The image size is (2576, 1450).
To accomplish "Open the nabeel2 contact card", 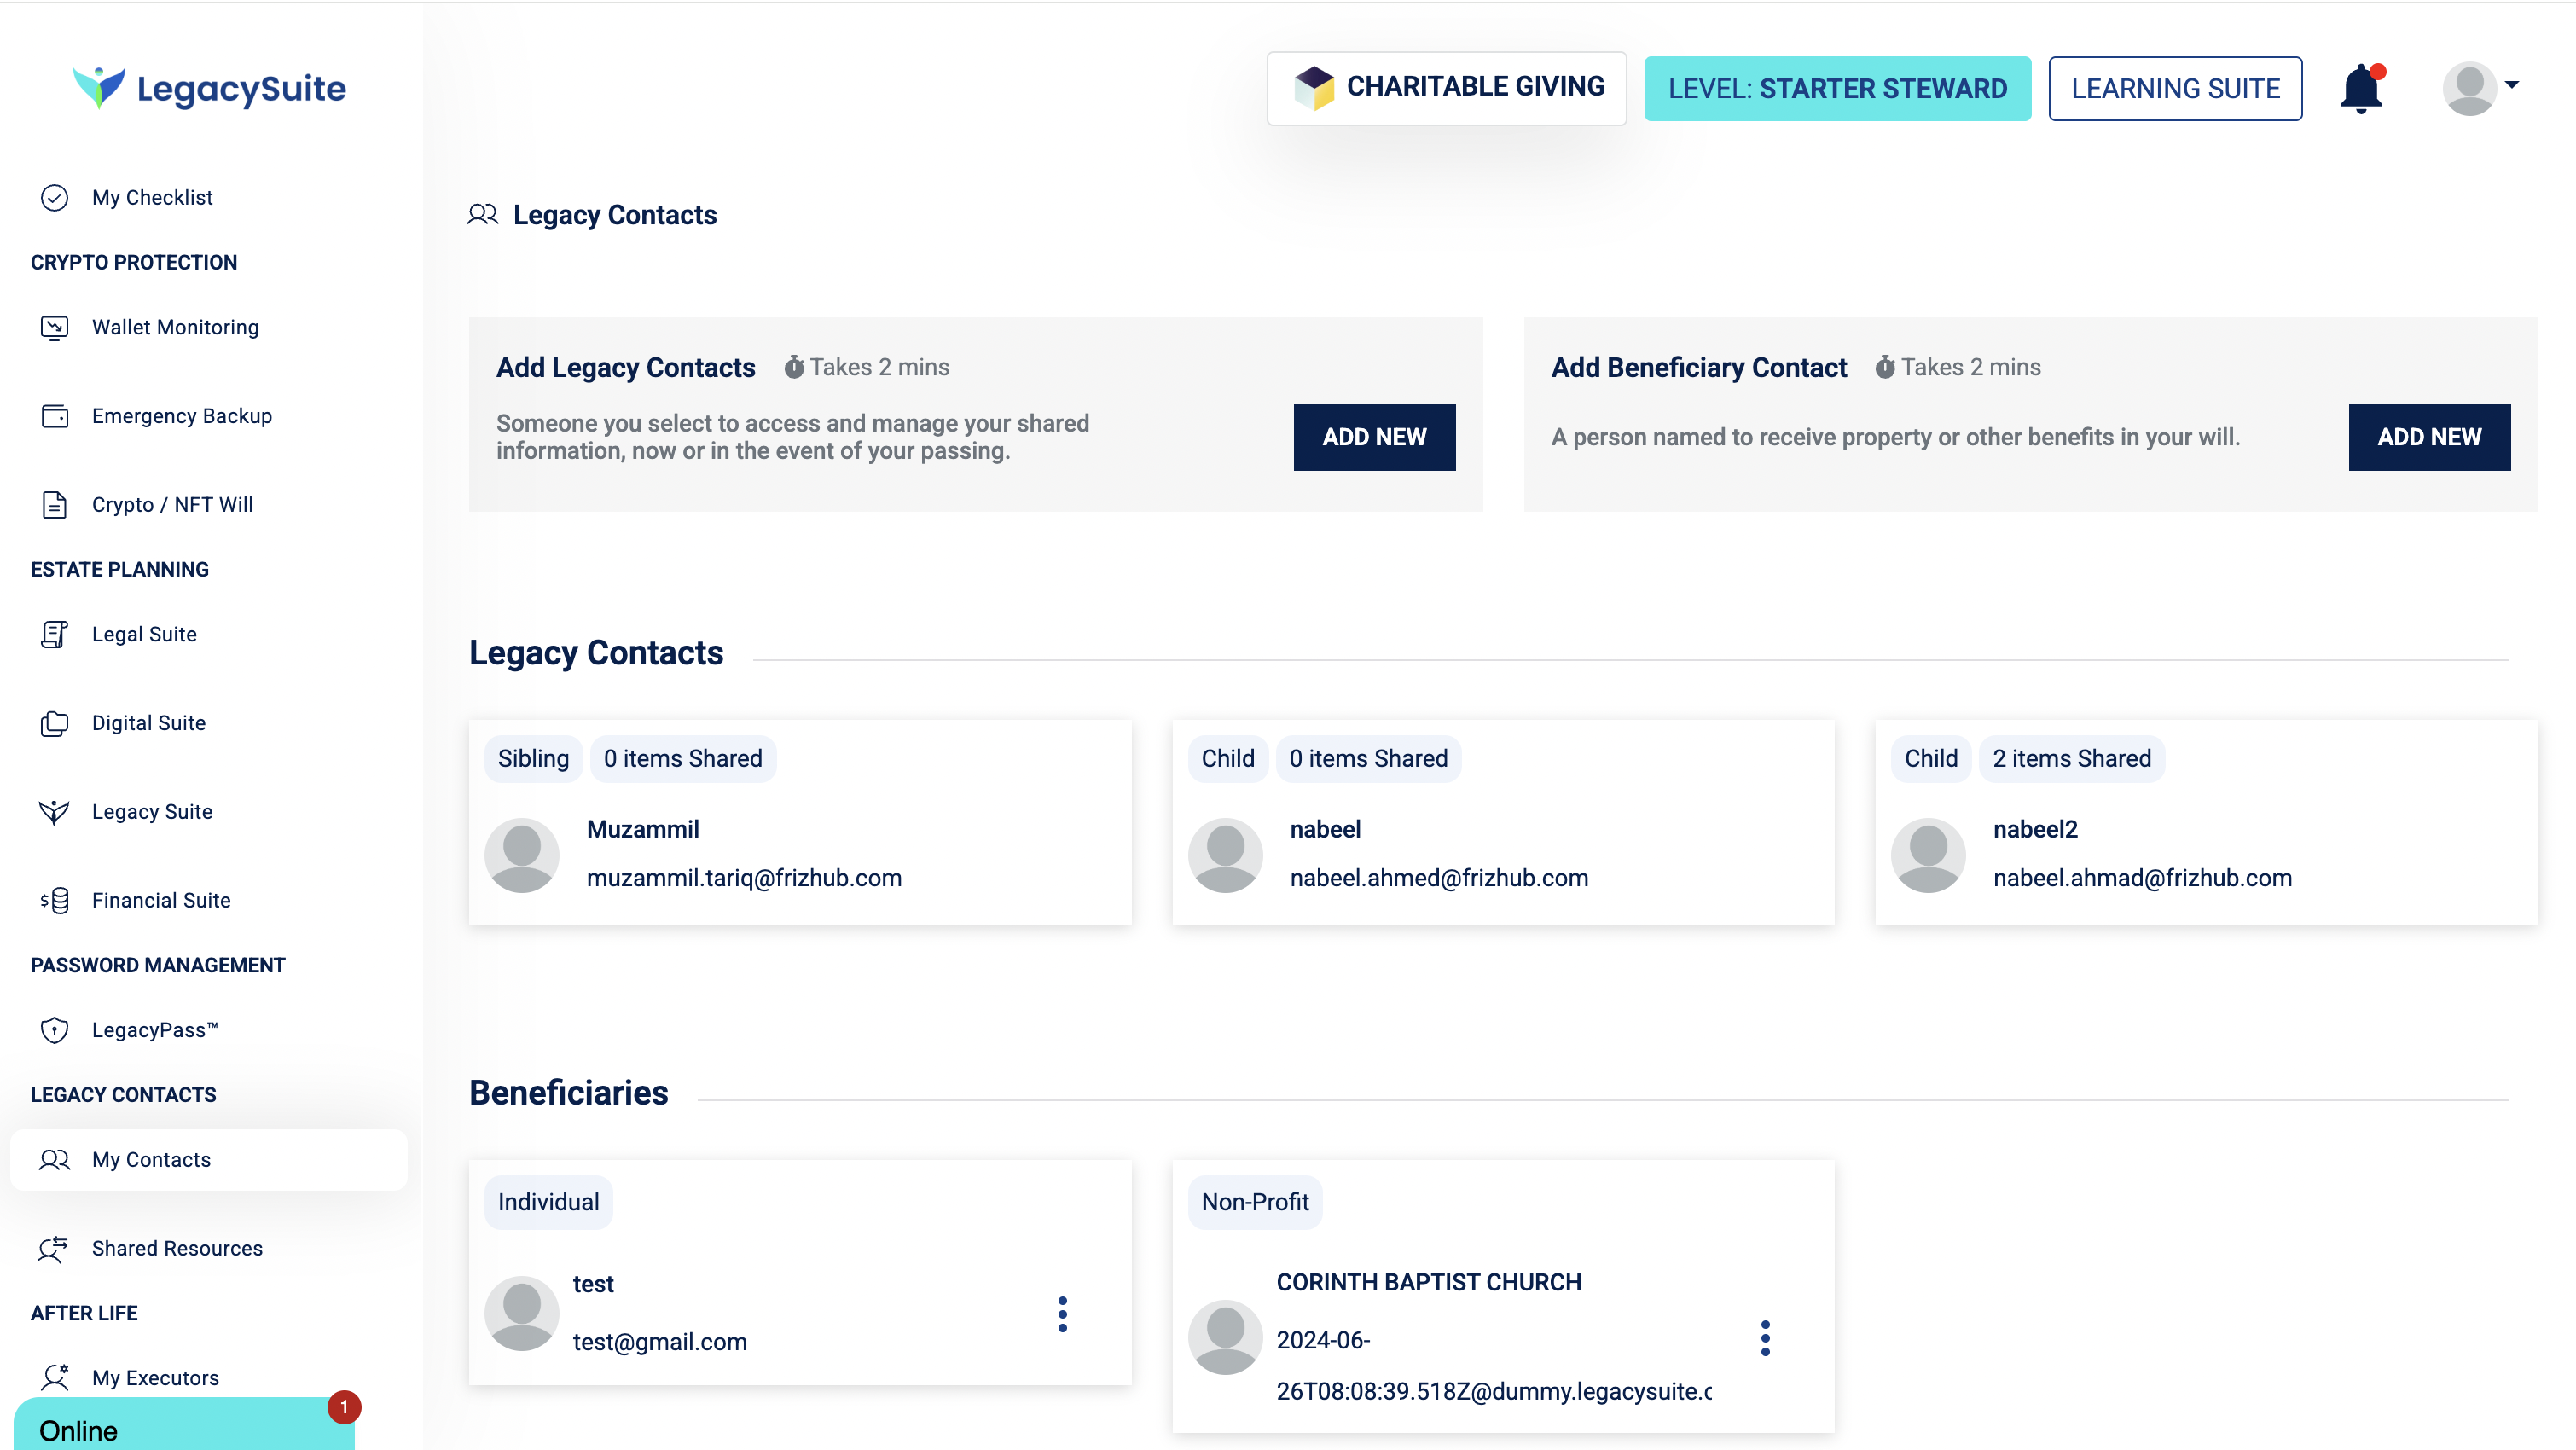I will 2205,822.
